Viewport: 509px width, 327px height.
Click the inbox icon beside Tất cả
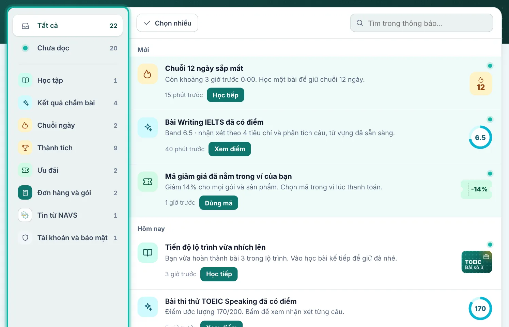25,26
